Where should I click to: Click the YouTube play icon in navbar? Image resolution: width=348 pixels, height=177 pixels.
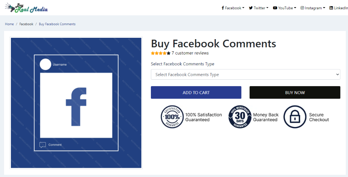point(275,8)
